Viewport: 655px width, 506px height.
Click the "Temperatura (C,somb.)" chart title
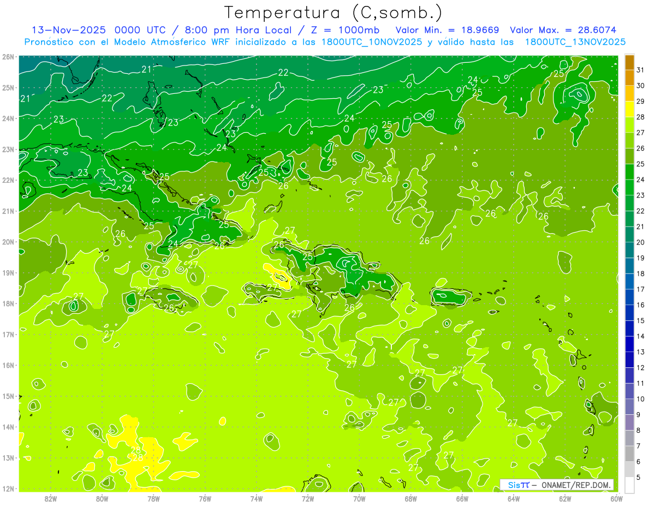point(334,13)
